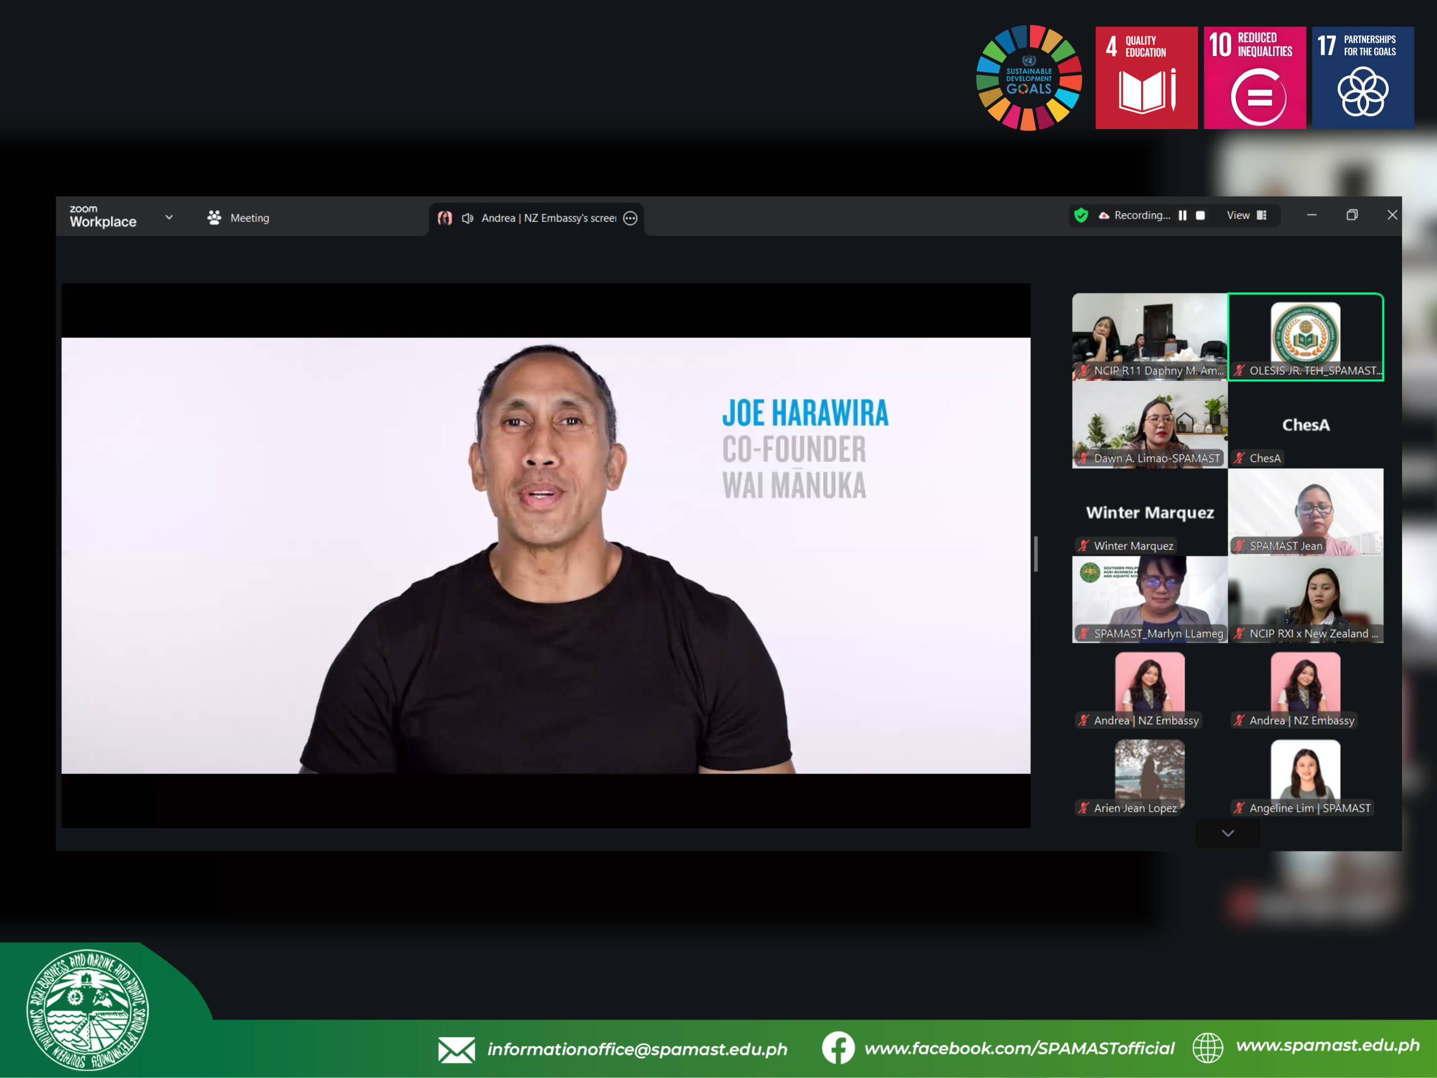Click the speaker audio icon in share tab
Image resolution: width=1437 pixels, height=1078 pixels.
467,218
